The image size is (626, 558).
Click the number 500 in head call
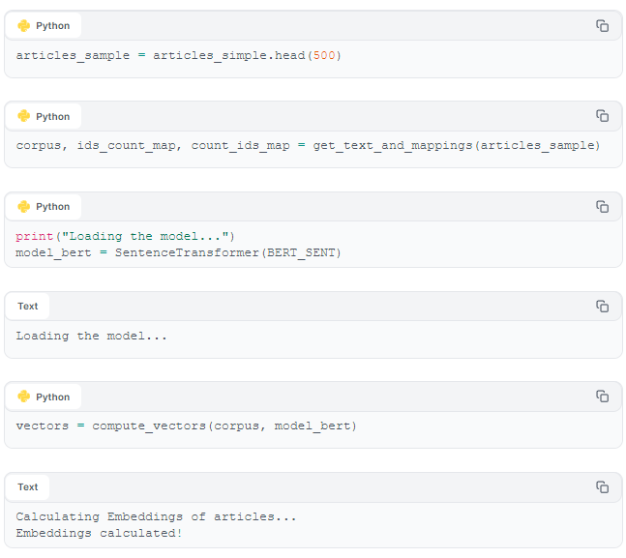pos(324,55)
